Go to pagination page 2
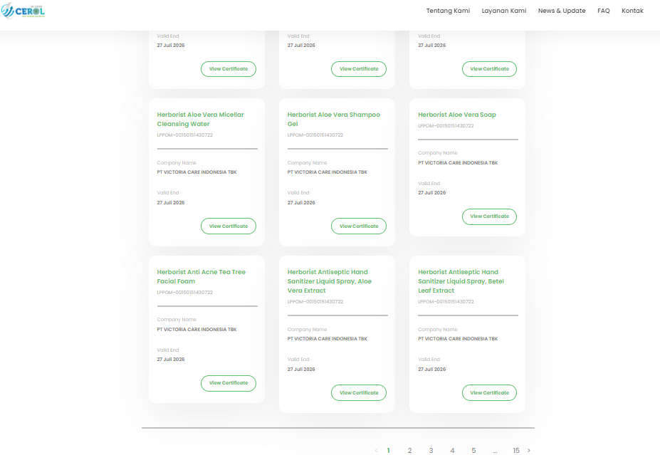 pyautogui.click(x=409, y=450)
